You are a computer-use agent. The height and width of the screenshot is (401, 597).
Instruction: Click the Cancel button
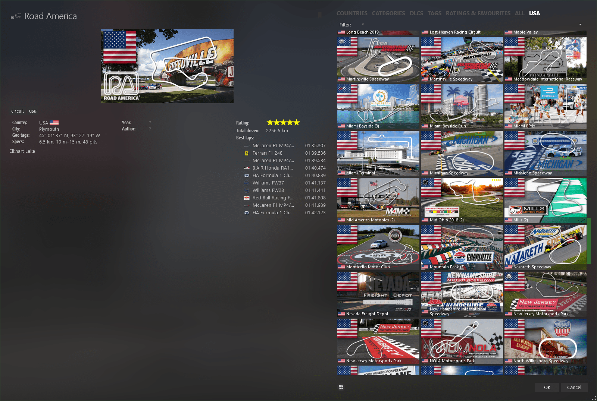click(574, 387)
